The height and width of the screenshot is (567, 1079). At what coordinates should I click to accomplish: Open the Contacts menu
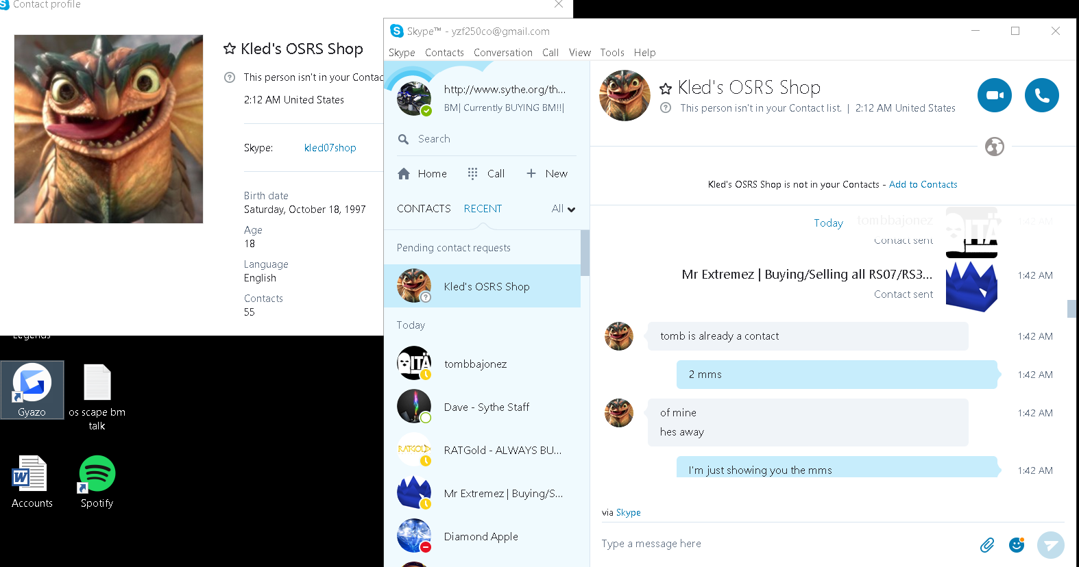[x=444, y=53]
